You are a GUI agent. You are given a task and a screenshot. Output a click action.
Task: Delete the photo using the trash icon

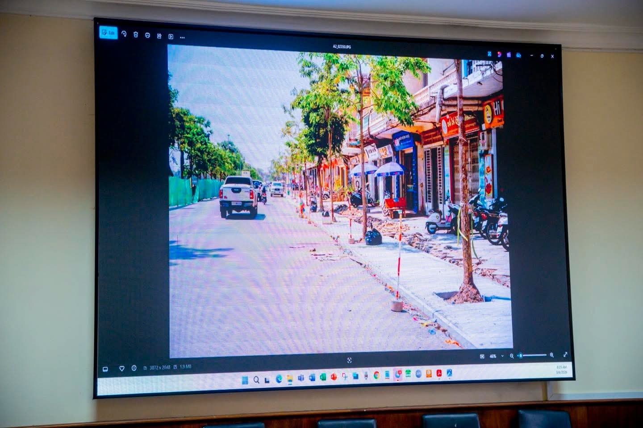[x=136, y=35]
